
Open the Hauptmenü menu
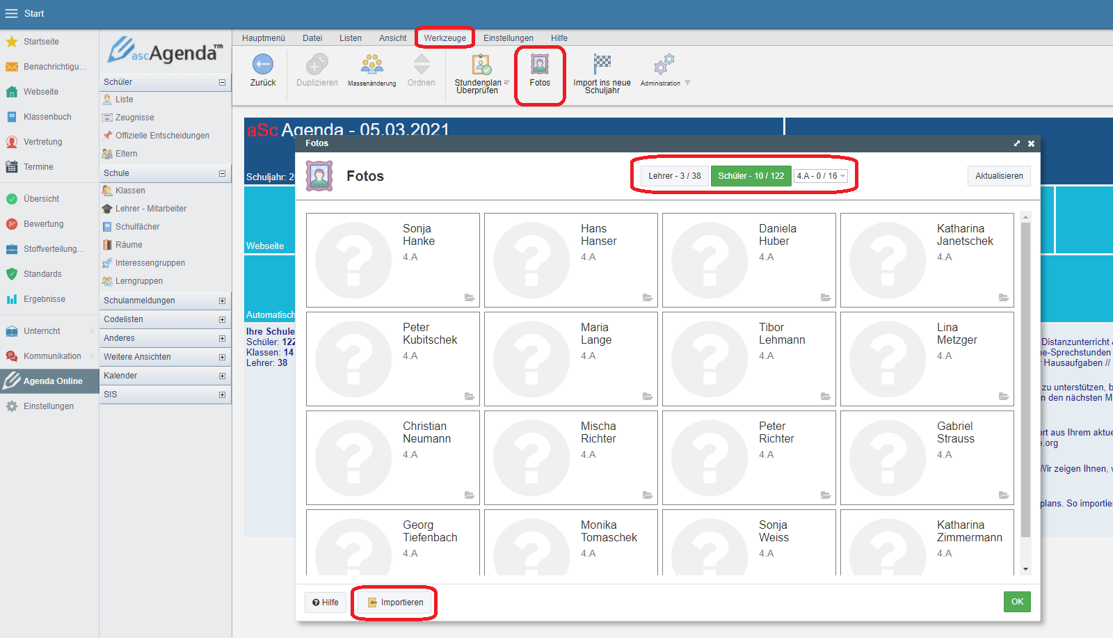[264, 38]
